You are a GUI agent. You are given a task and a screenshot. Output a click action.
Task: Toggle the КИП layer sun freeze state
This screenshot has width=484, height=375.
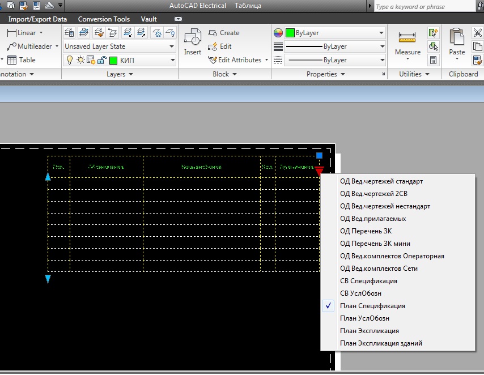pos(80,60)
